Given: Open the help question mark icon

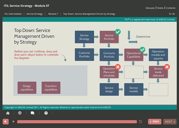Looking at the screenshot, I should [x=46, y=113].
